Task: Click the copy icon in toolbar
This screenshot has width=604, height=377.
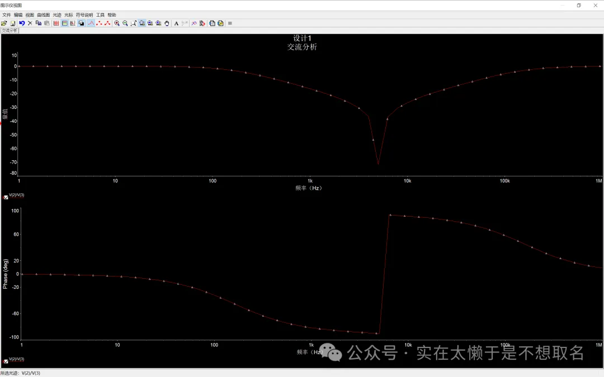Action: [39, 23]
